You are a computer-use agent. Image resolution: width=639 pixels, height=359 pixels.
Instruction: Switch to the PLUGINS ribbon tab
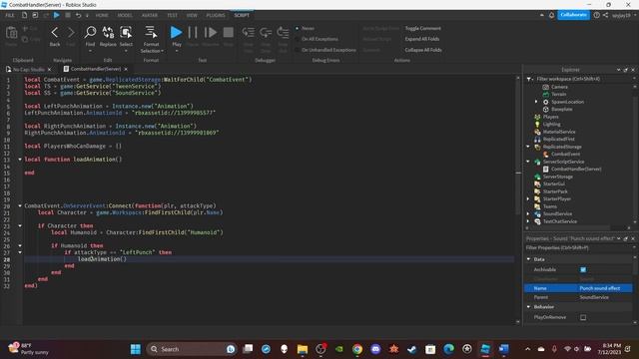pos(216,15)
